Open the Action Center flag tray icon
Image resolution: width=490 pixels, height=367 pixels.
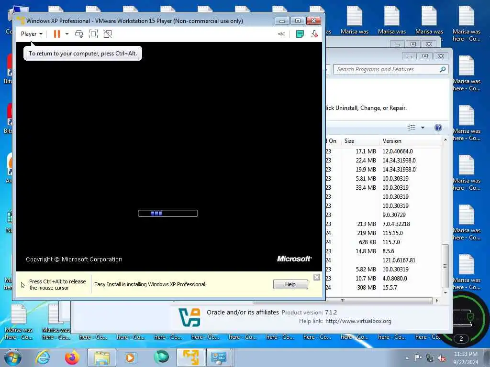pos(418,358)
